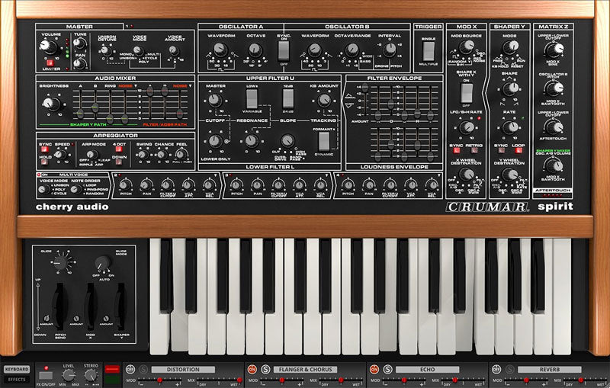Click the Oscillator B Interval knob

tap(390, 50)
